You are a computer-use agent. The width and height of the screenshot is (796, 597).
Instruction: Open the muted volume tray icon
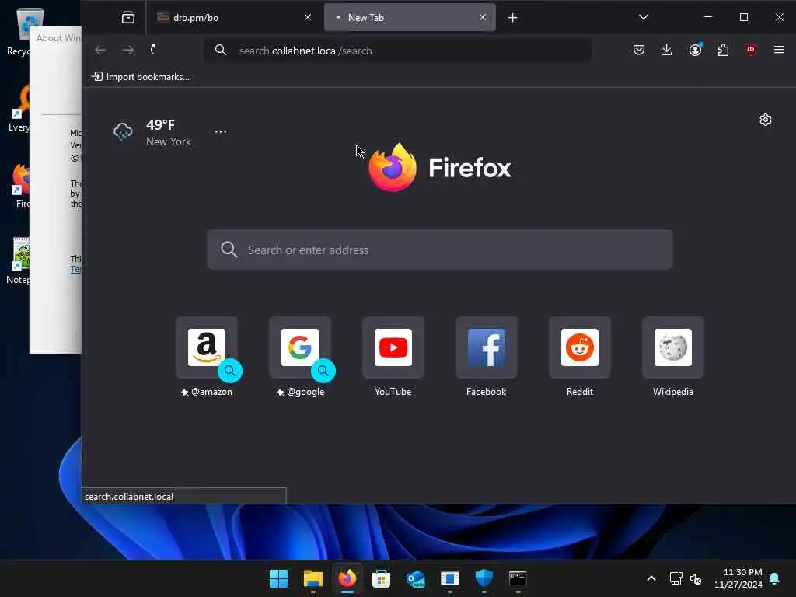[696, 578]
